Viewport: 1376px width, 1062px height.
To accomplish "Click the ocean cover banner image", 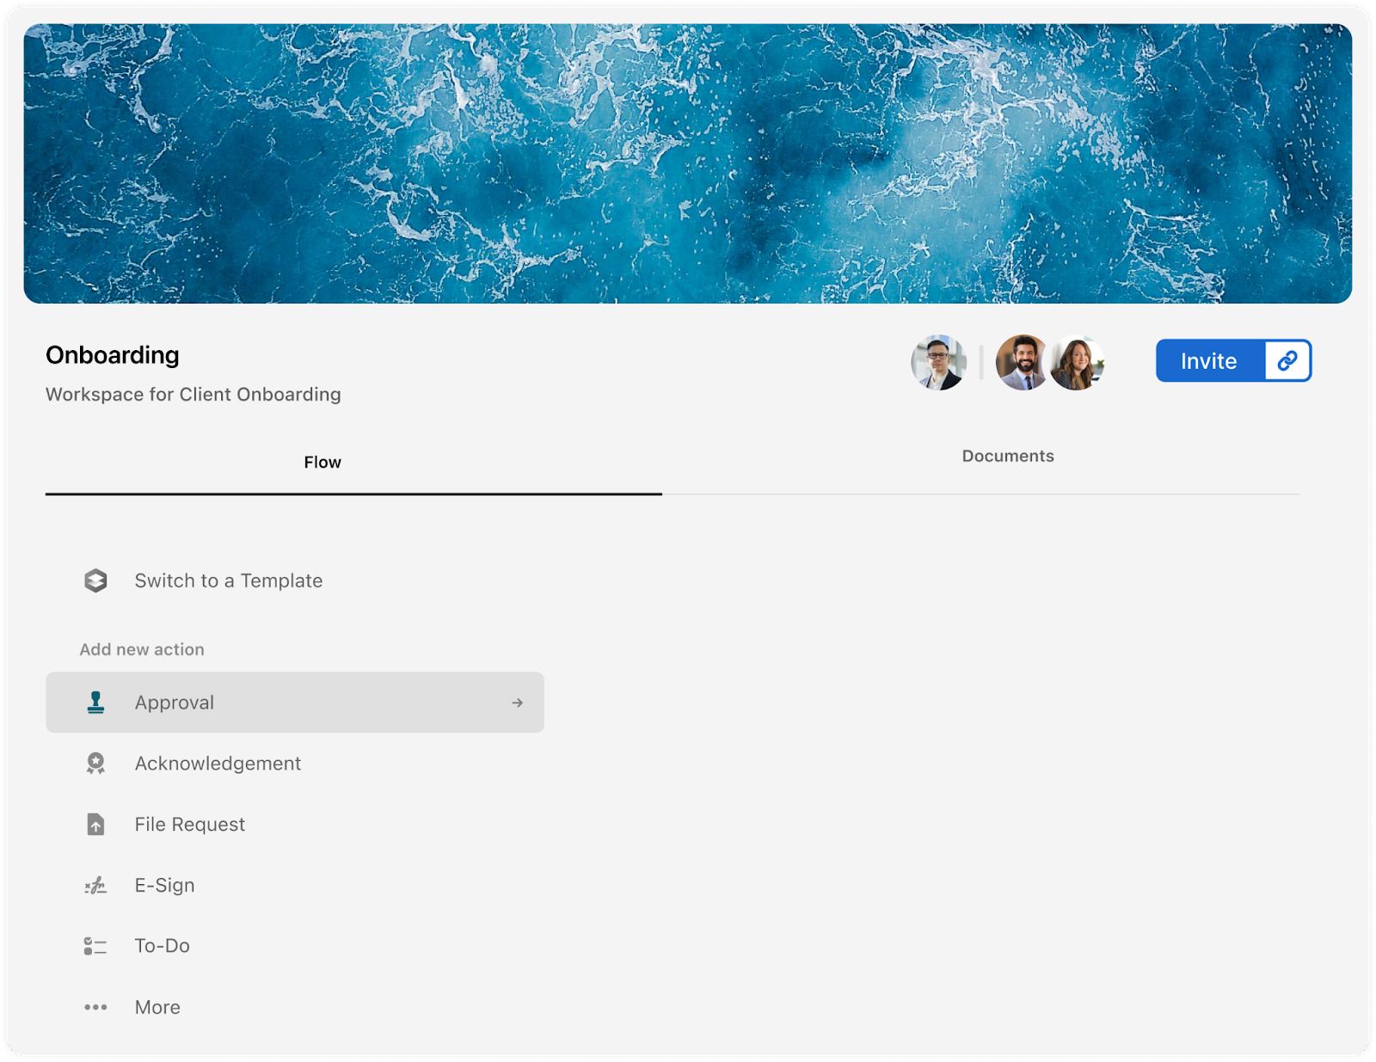I will coord(688,159).
